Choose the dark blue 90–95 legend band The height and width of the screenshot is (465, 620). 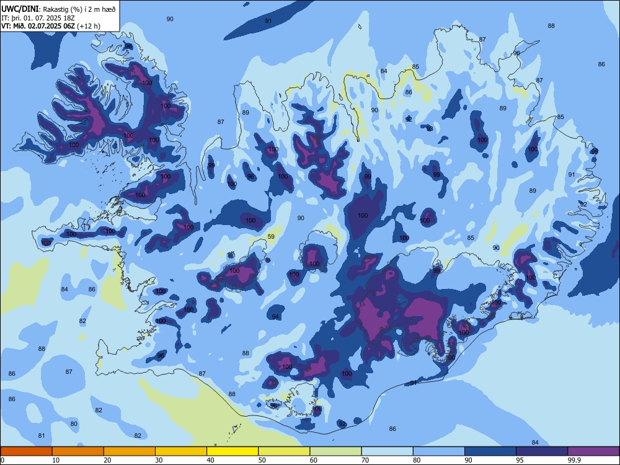click(490, 451)
